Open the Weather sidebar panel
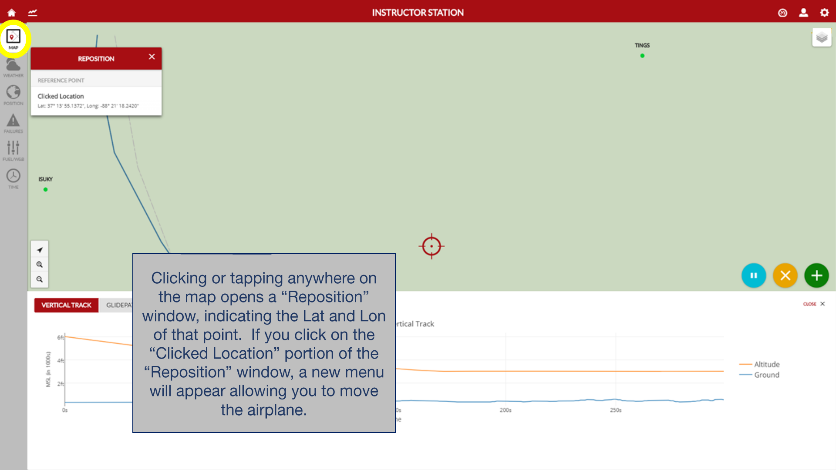The width and height of the screenshot is (836, 470). point(13,67)
